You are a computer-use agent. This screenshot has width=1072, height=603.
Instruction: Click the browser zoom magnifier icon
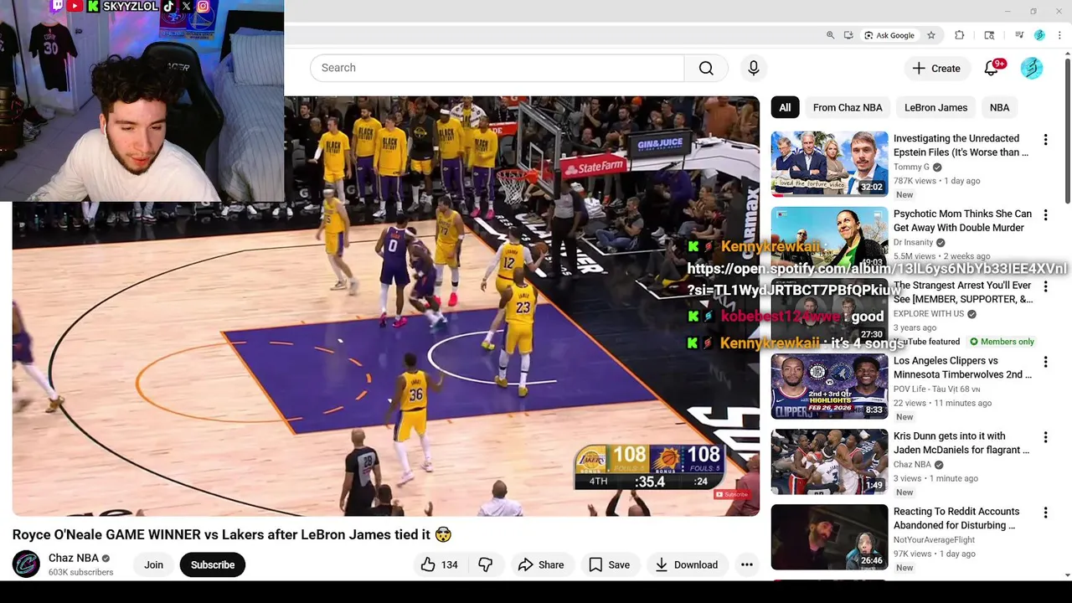click(830, 35)
